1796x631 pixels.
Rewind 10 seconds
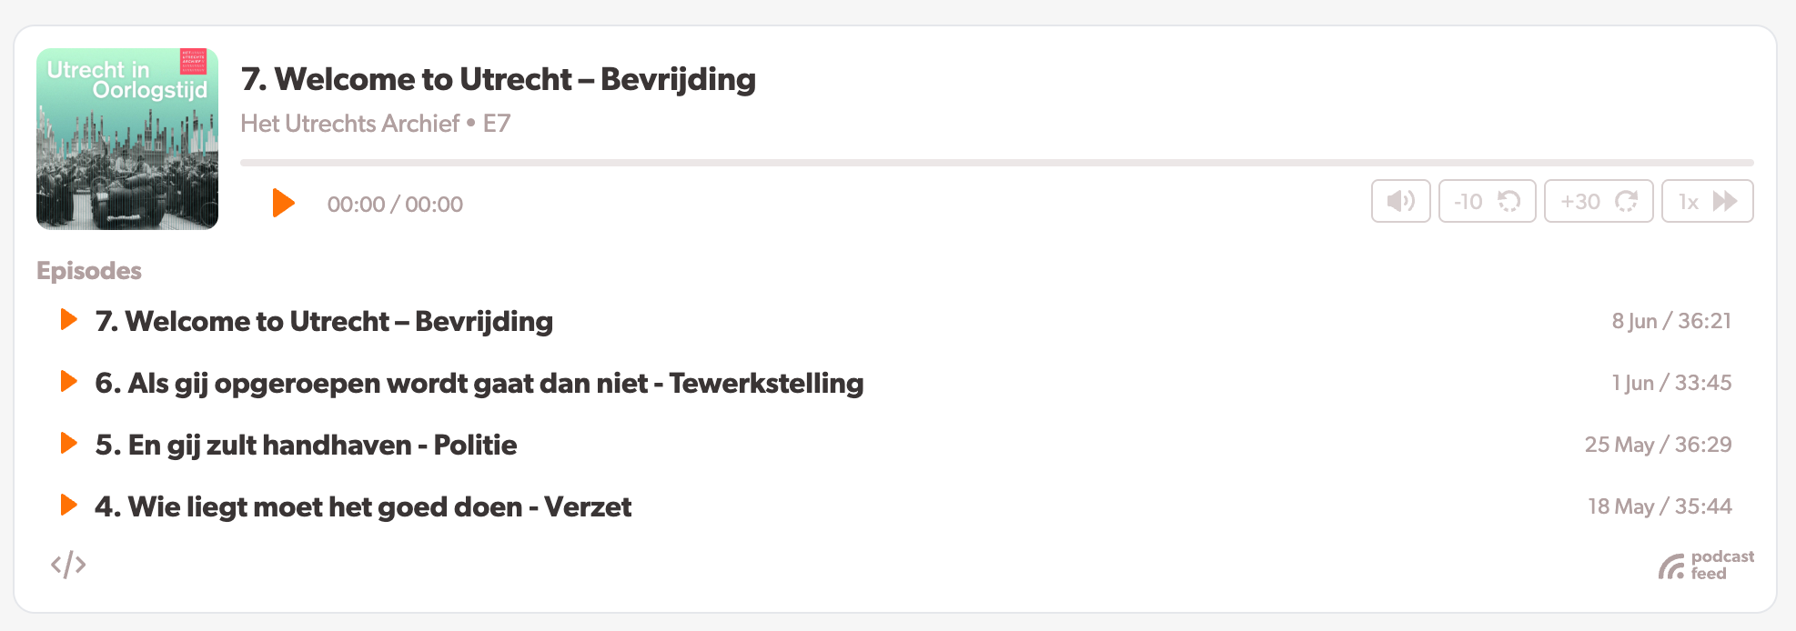click(1487, 201)
